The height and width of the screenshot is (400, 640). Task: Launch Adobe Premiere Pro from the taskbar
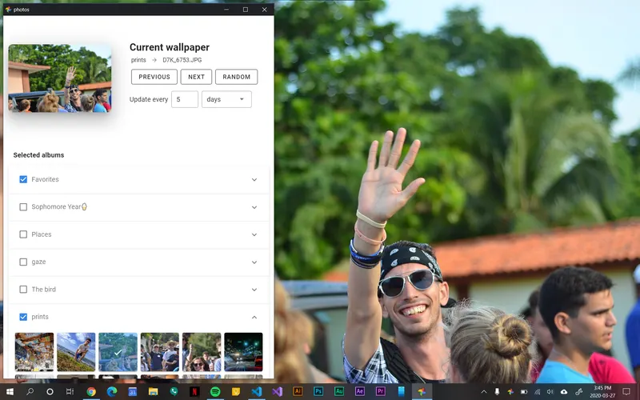381,391
